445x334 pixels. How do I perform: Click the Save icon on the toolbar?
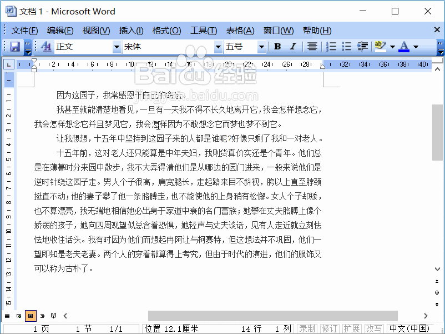[14, 47]
